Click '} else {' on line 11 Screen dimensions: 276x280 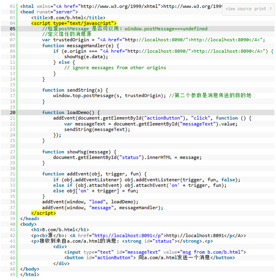(x=64, y=62)
